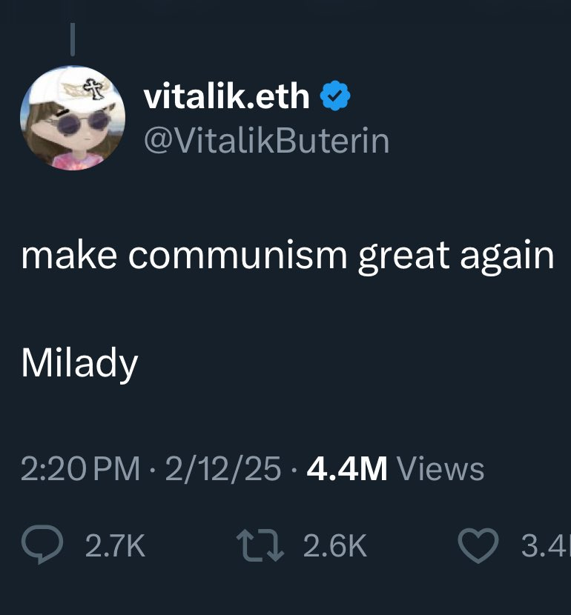Tap the reply speech bubble icon
This screenshot has width=571, height=615.
coord(42,545)
